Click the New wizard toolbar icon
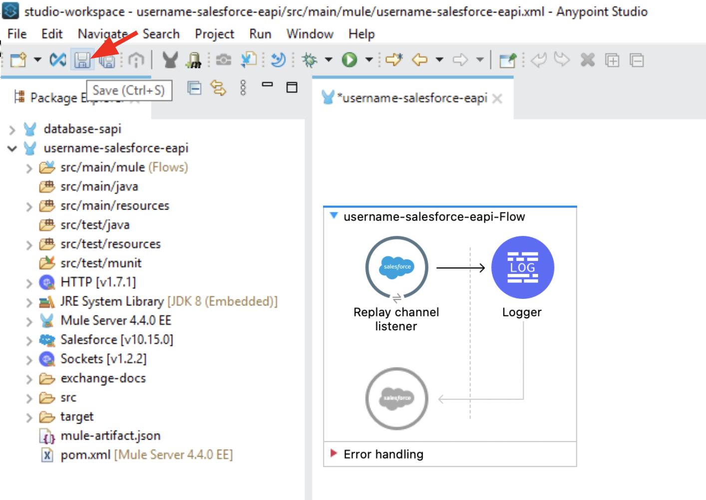The height and width of the screenshot is (500, 706). (18, 60)
